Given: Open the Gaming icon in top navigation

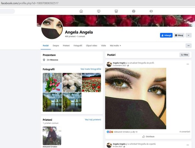Looking at the screenshot, I should point(151,11).
